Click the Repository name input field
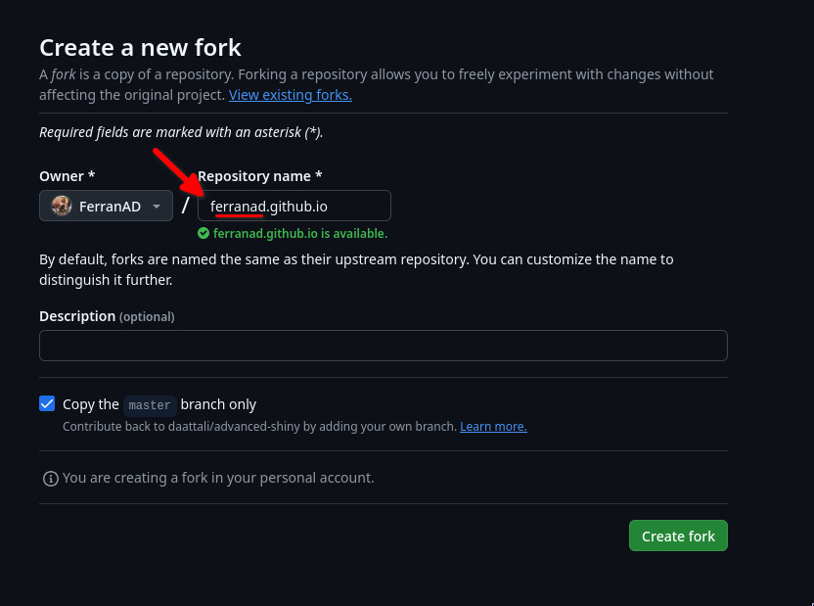The width and height of the screenshot is (814, 606). tap(294, 206)
